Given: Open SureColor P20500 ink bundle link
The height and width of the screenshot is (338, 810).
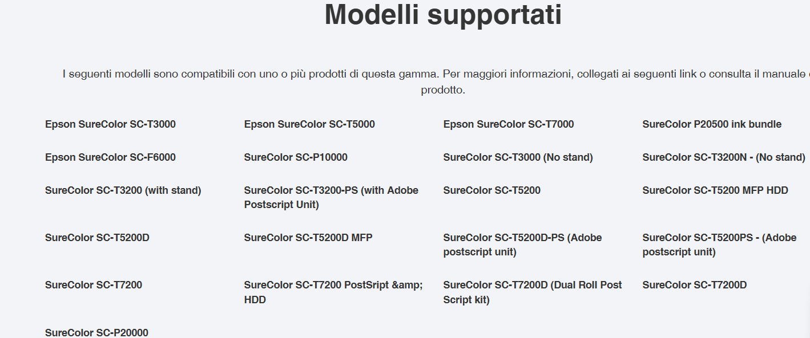Looking at the screenshot, I should pos(712,124).
